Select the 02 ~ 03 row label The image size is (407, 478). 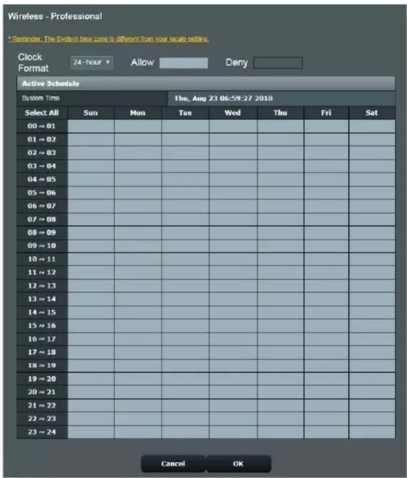42,153
